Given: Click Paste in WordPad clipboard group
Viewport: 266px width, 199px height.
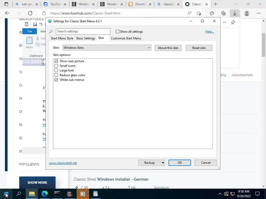Looking at the screenshot, I should (x=29, y=43).
